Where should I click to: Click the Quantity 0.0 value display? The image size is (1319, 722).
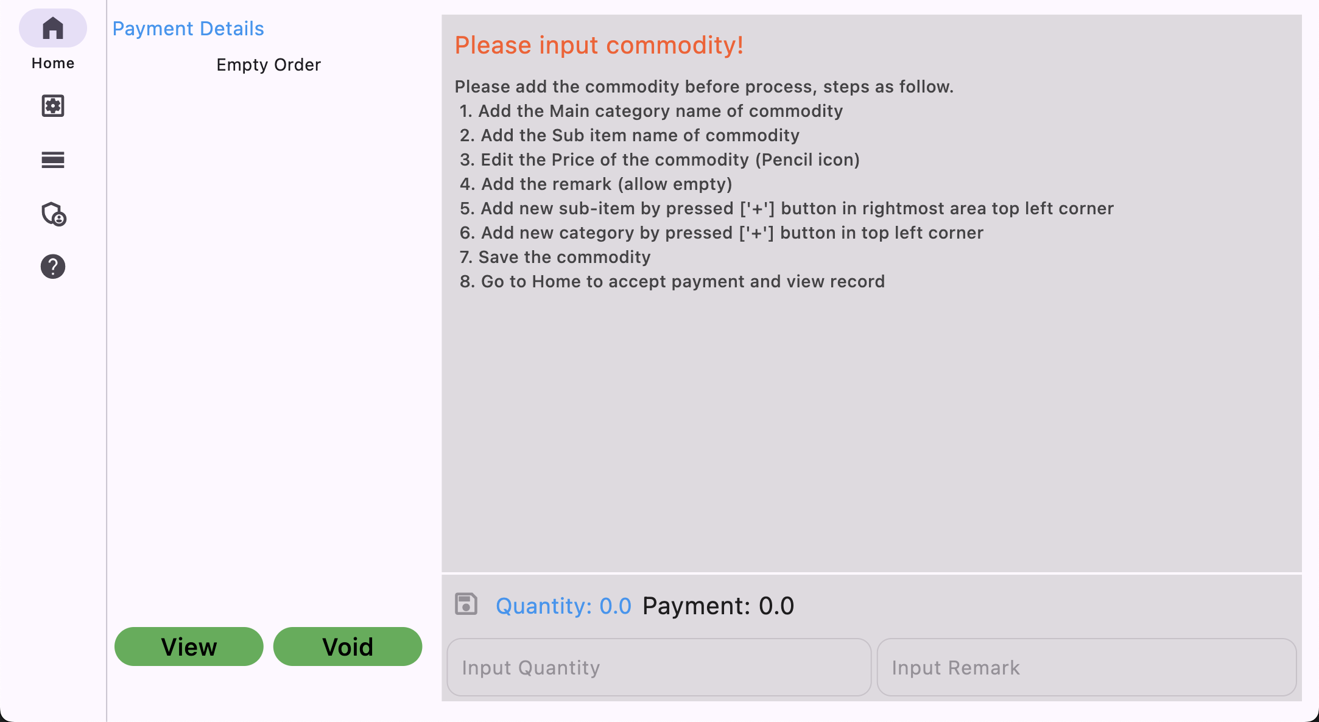pyautogui.click(x=564, y=605)
